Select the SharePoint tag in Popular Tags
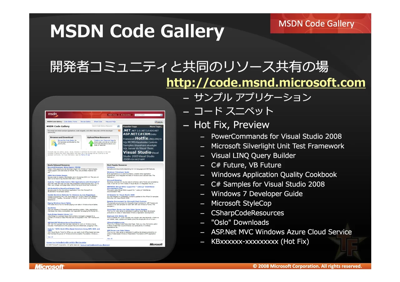 [140, 146]
